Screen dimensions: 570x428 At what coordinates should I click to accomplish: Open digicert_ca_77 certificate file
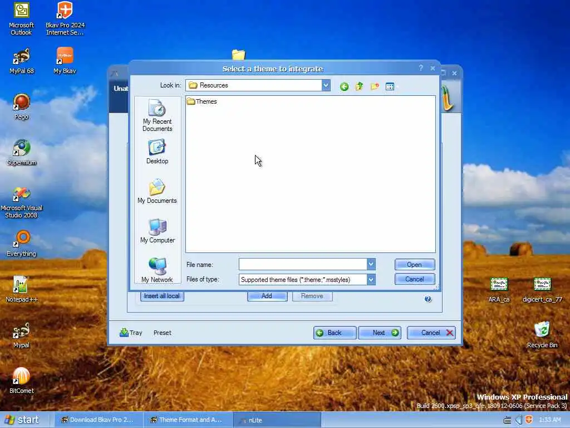[542, 290]
